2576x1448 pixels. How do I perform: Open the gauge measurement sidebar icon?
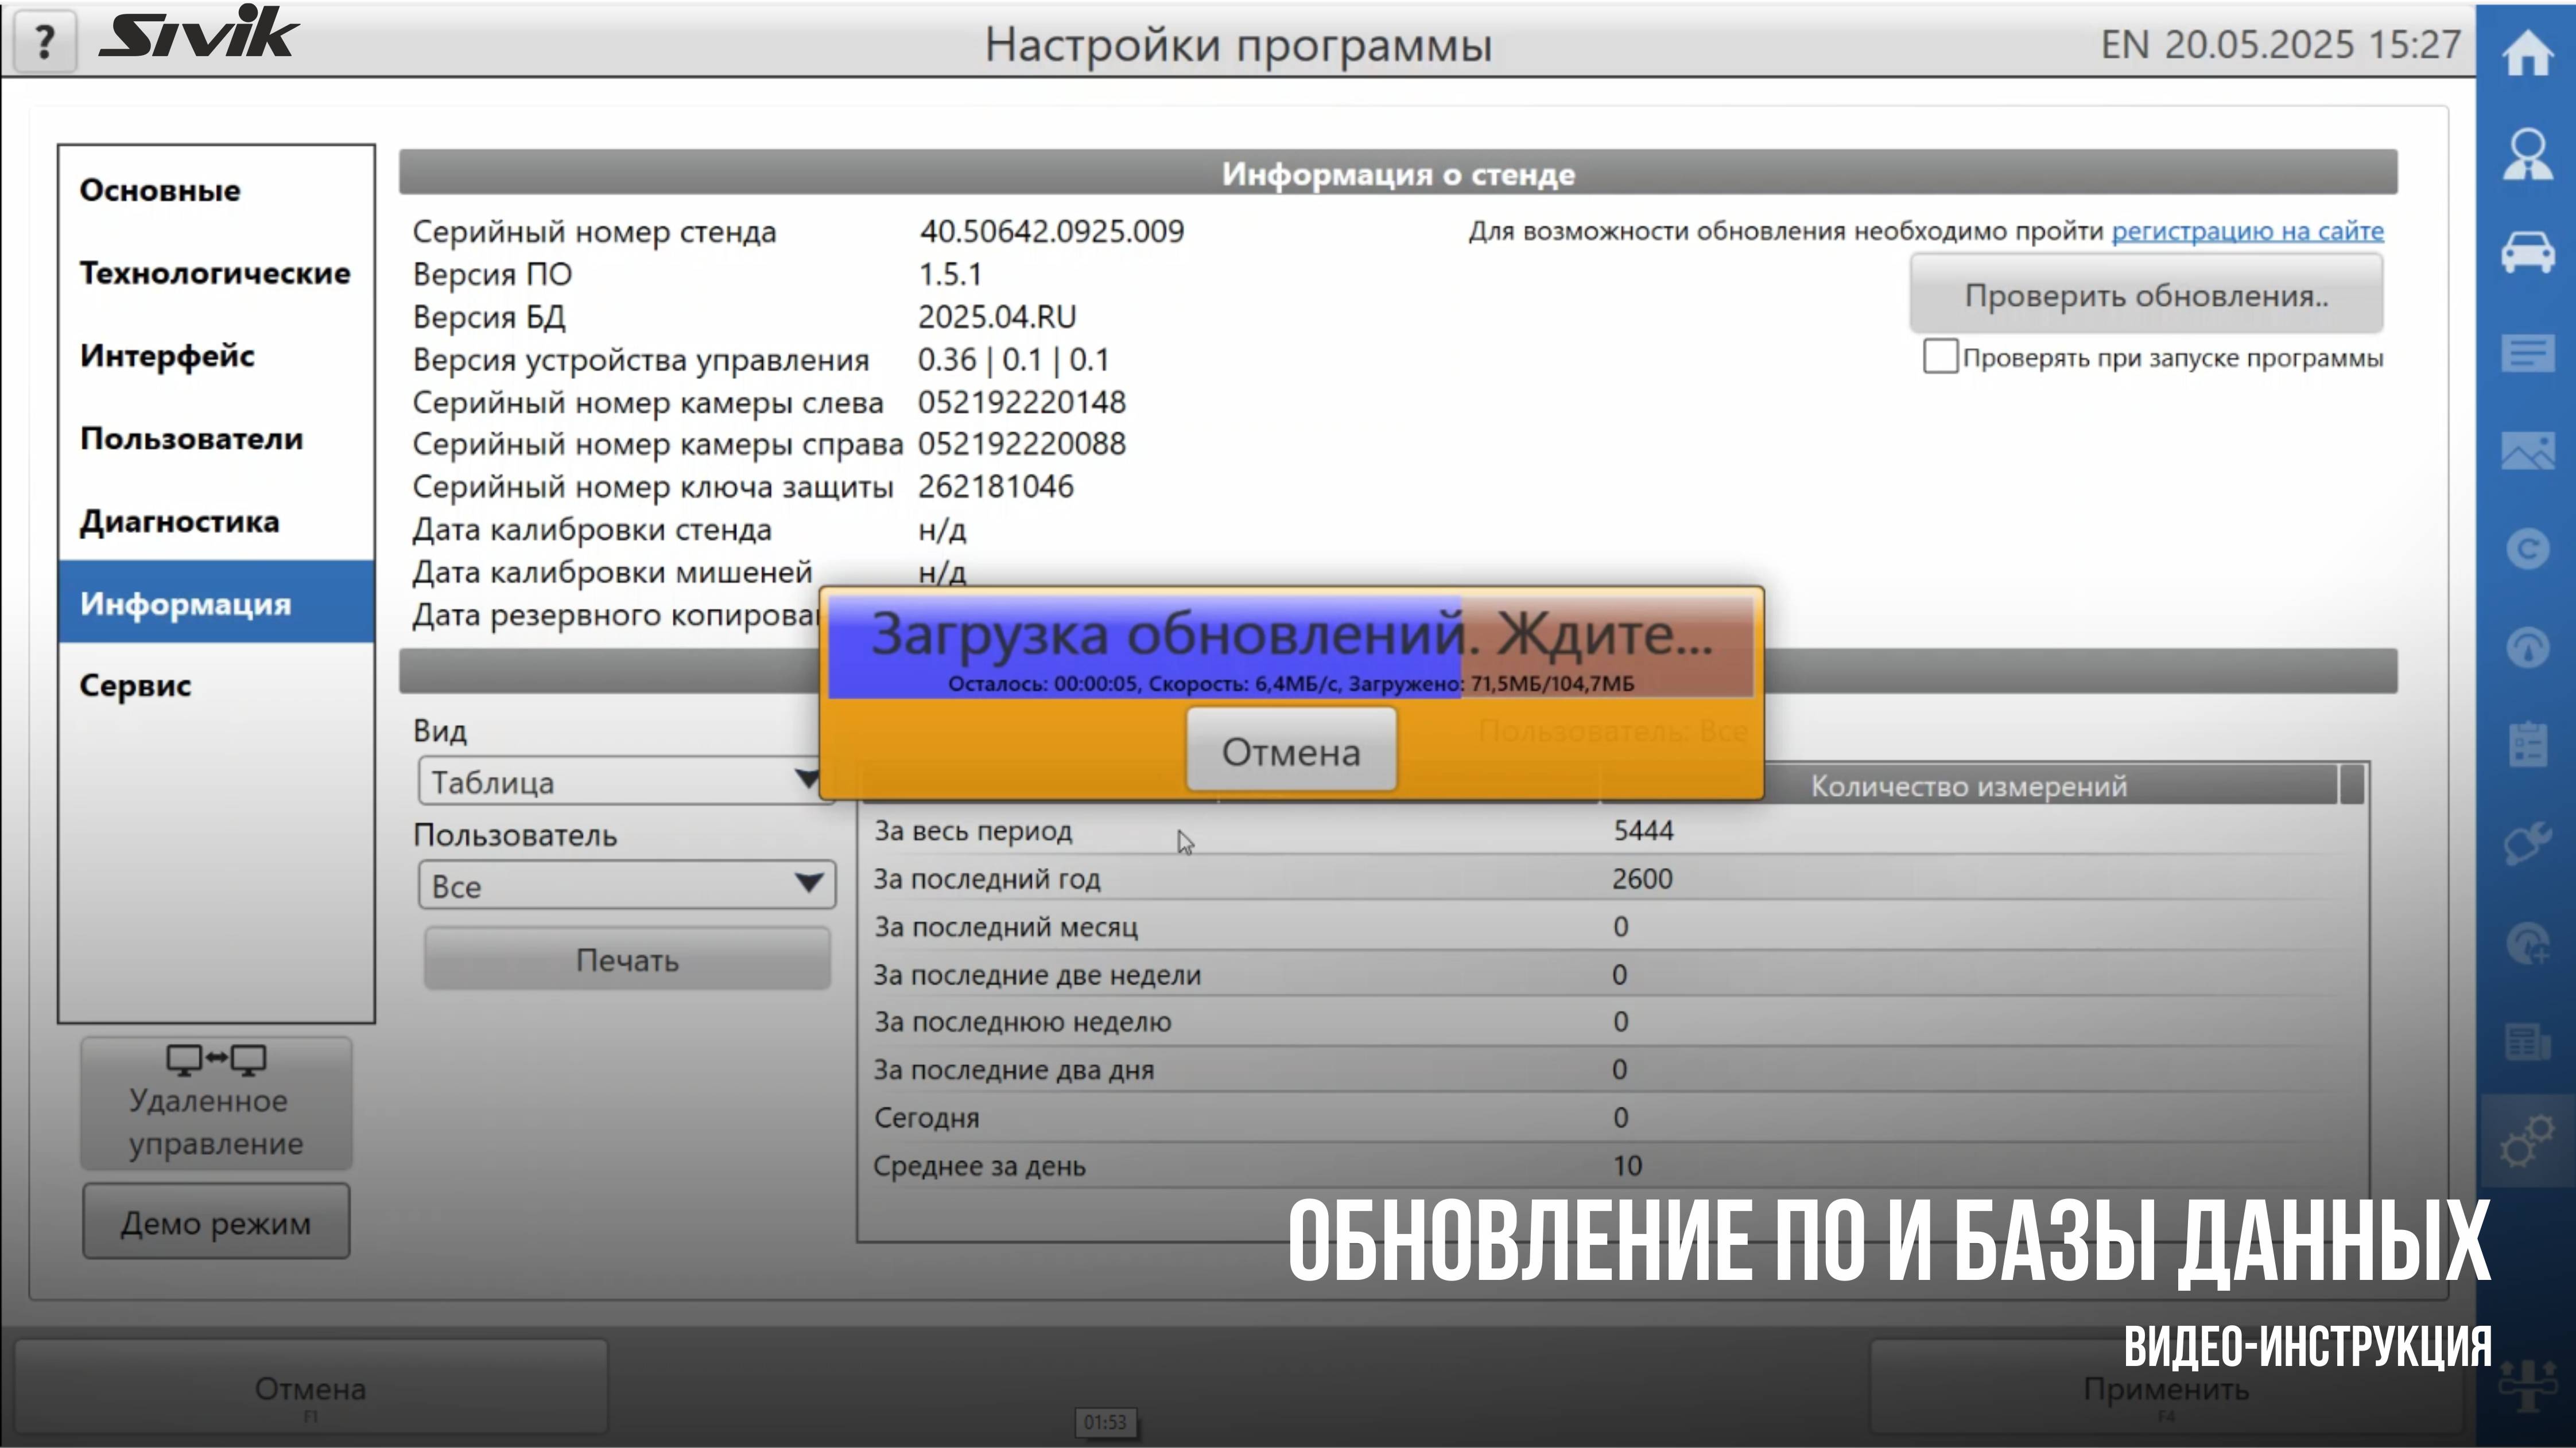click(x=2527, y=647)
